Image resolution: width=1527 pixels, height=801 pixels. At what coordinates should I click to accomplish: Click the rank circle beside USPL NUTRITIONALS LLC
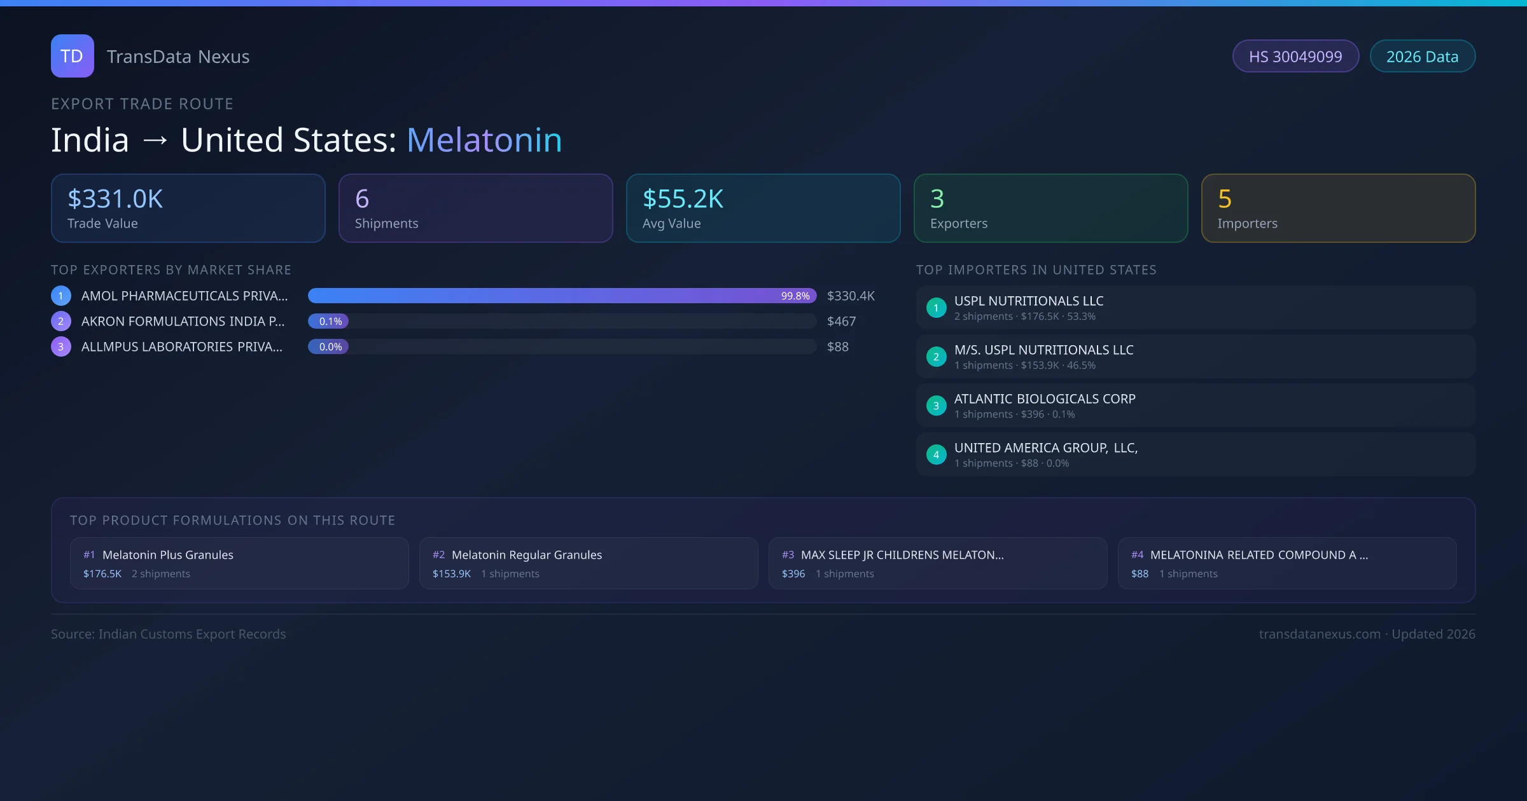pyautogui.click(x=936, y=308)
